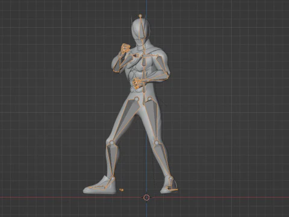Select the chest bone on the torso
This screenshot has height=217, width=289.
(x=144, y=61)
